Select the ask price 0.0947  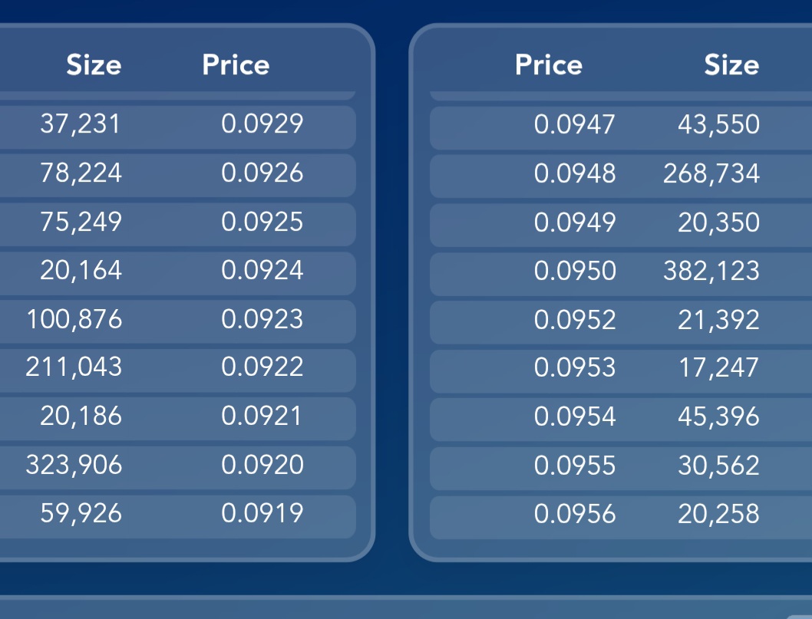tap(574, 124)
